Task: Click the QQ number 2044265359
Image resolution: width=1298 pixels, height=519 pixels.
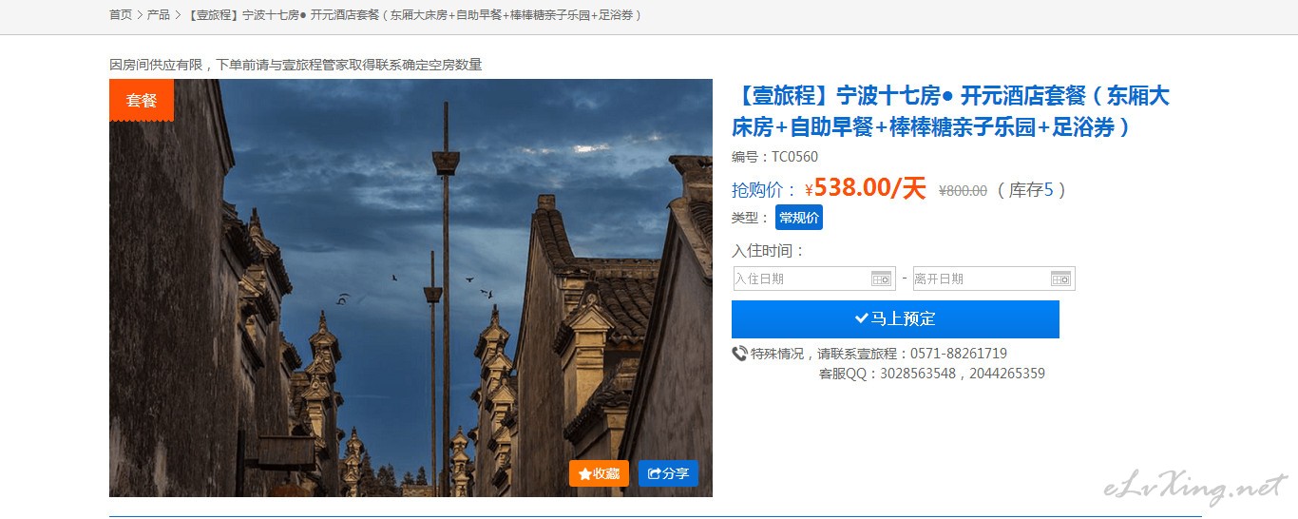Action: point(1007,374)
